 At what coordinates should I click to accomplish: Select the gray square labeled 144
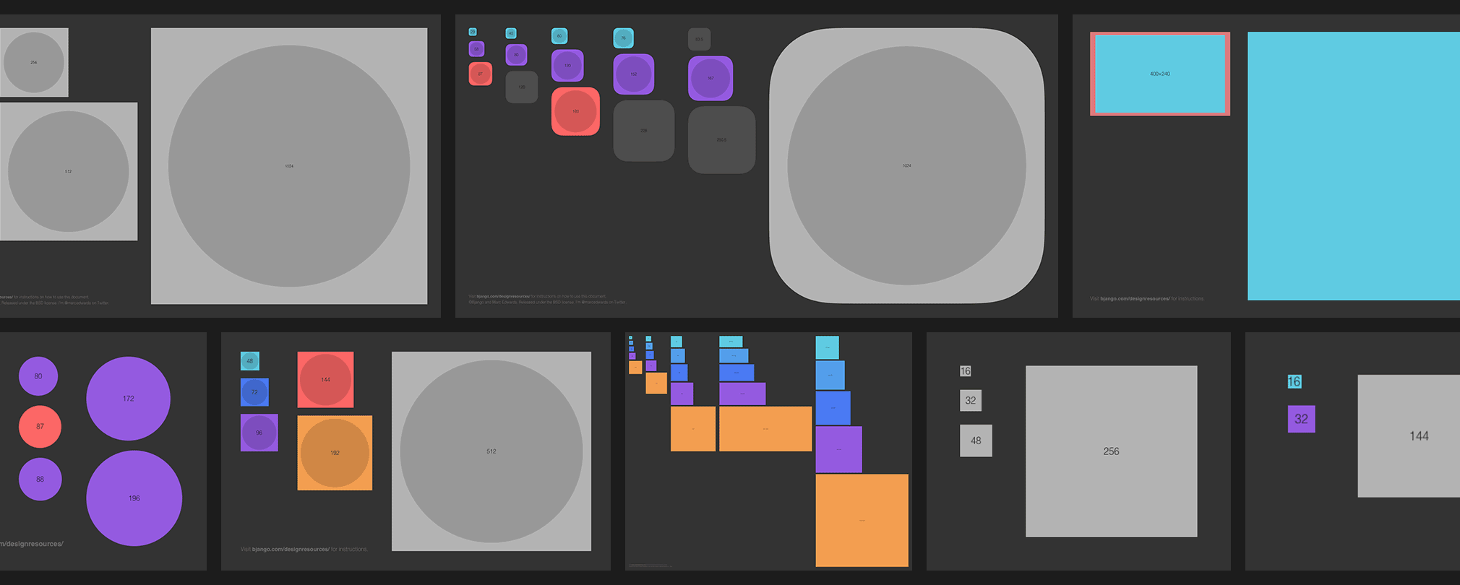tap(1409, 436)
